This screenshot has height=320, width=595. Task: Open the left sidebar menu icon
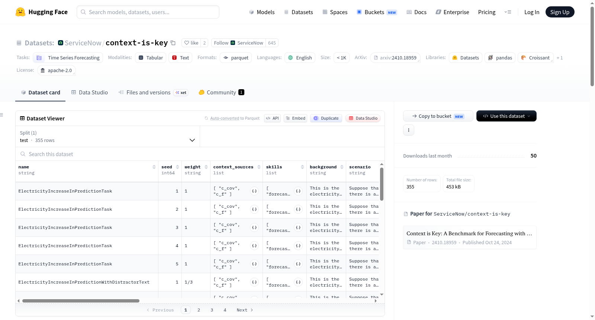click(1, 115)
